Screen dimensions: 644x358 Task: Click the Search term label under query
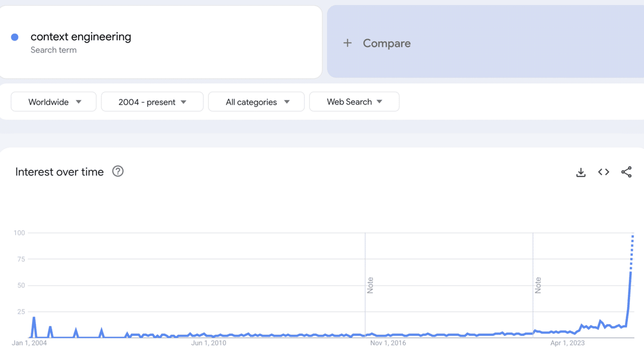pos(53,50)
